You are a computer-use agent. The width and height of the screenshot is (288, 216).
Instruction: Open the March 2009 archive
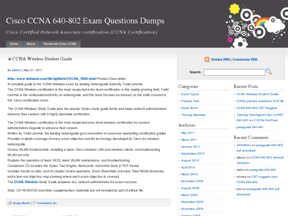[x=189, y=195]
